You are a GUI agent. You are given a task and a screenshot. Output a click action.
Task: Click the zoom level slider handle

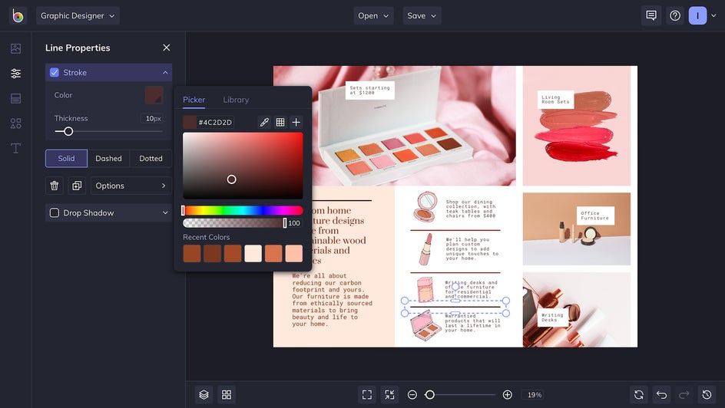click(x=429, y=395)
